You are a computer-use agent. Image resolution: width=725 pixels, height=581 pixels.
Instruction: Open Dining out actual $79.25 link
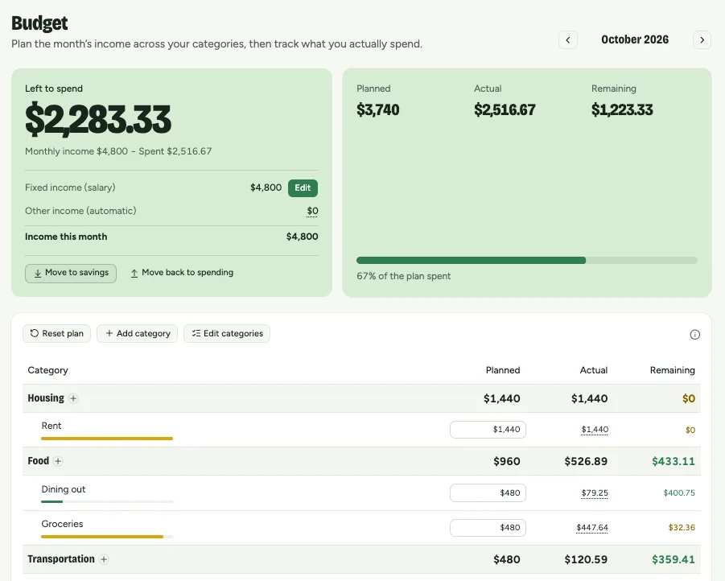click(595, 493)
